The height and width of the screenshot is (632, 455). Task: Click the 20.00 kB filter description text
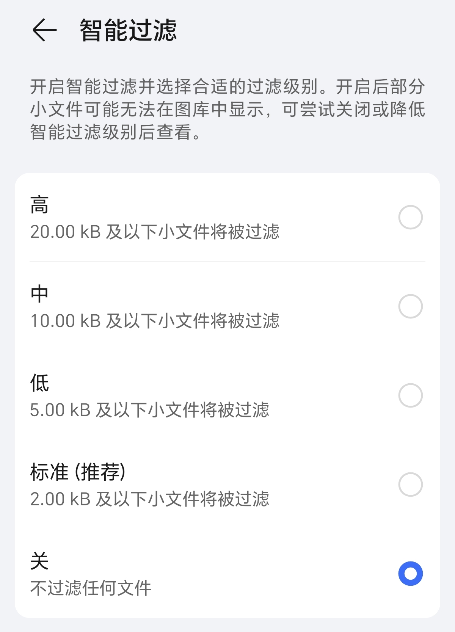(155, 232)
